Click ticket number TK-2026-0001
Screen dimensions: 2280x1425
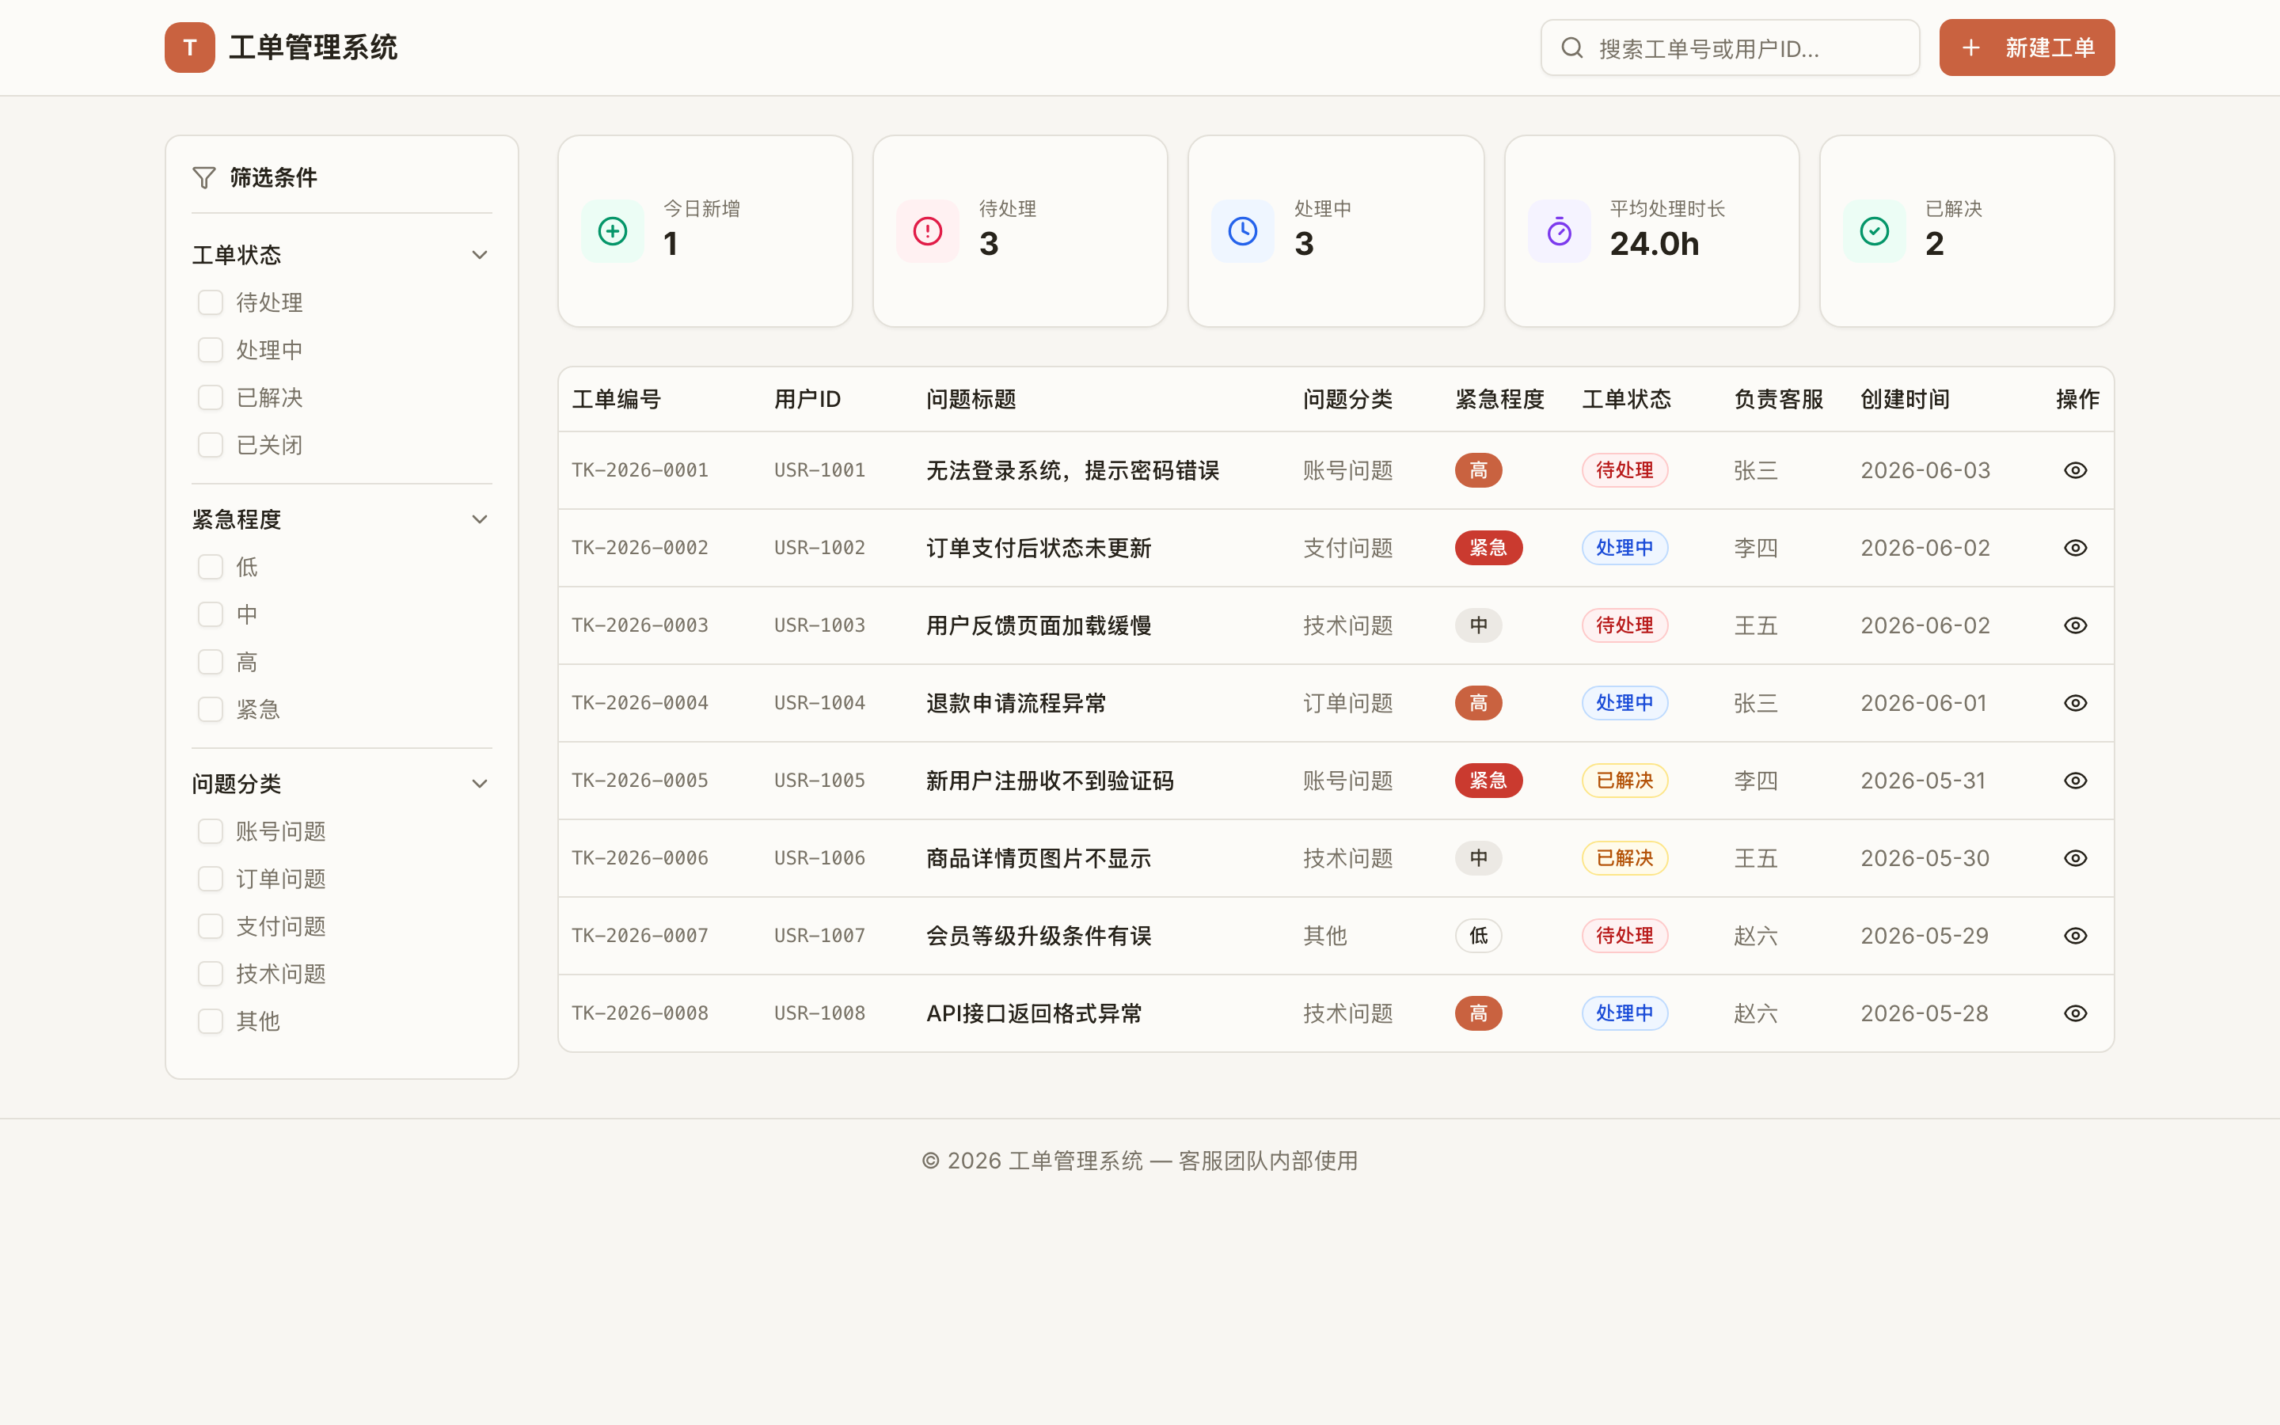[640, 470]
